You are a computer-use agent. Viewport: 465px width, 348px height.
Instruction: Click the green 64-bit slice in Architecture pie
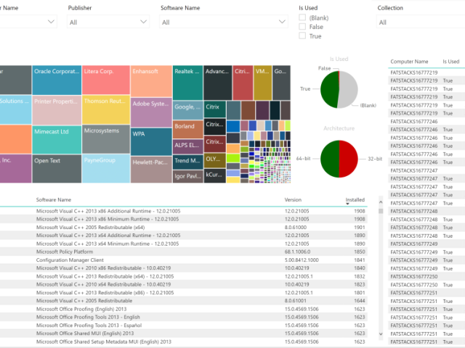(329, 159)
